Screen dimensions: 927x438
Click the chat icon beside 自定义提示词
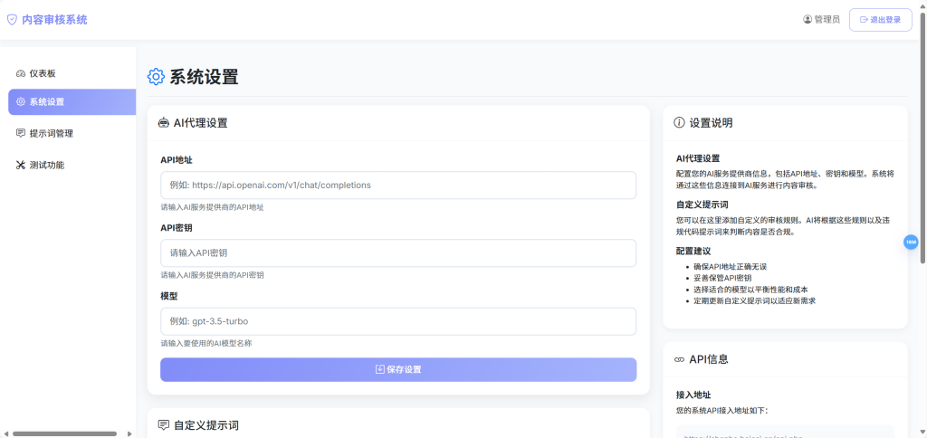tap(163, 424)
